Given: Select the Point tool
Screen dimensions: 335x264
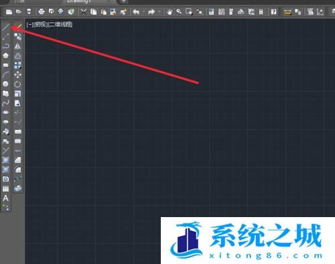Looking at the screenshot, I should pos(6,151).
